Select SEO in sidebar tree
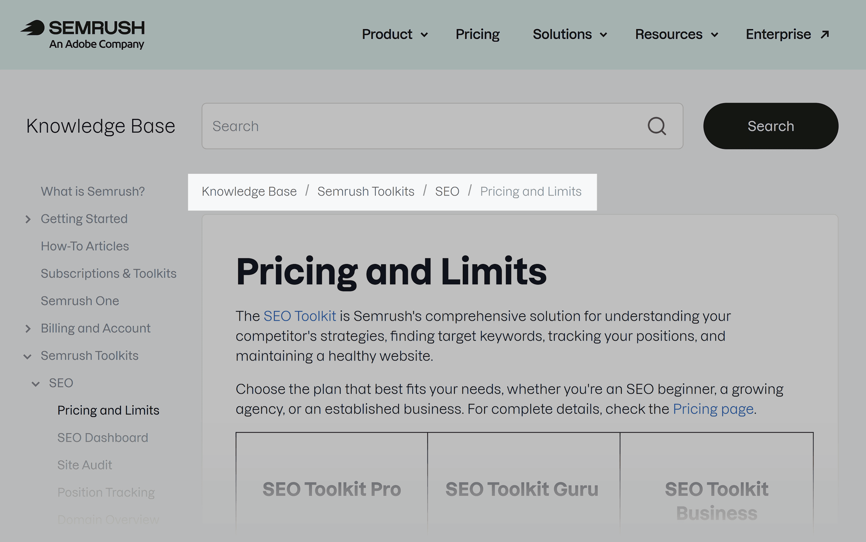 pyautogui.click(x=61, y=383)
